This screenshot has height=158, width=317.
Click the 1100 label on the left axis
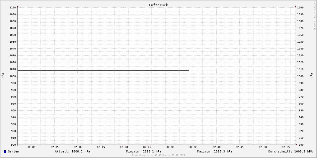(x=12, y=8)
